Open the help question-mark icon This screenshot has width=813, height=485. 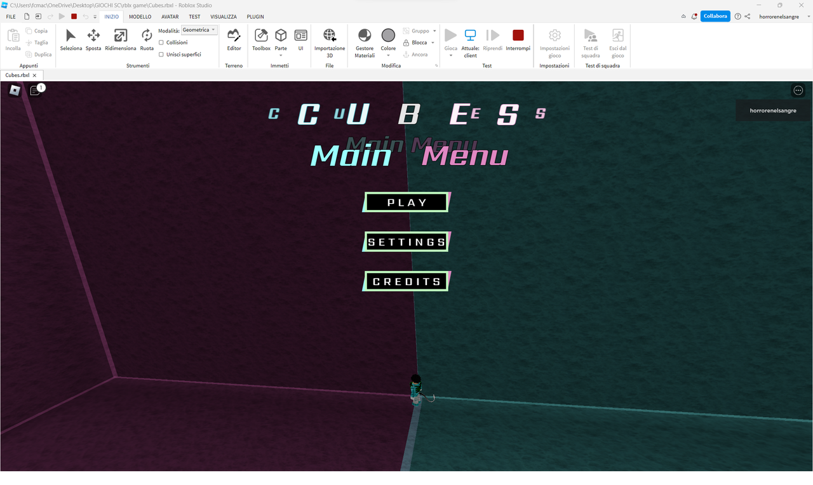point(738,17)
